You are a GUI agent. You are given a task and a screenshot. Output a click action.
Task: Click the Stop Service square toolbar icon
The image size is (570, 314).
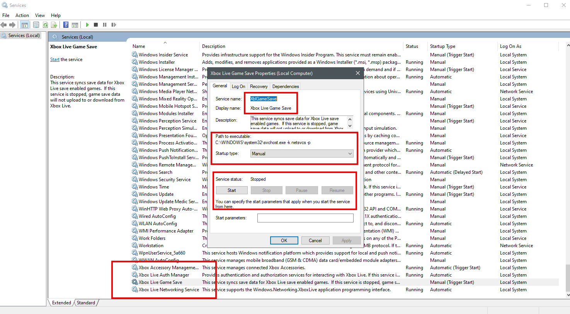coord(96,25)
